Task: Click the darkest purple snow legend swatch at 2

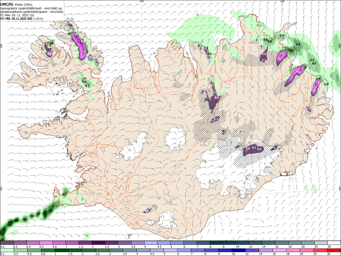Action: tap(98, 243)
